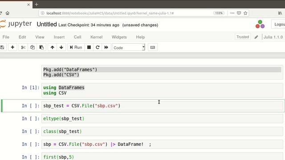
Task: Copy selected cells in the toolbar
Action: (33, 48)
